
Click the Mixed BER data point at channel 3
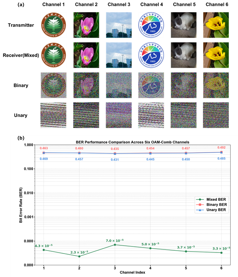(115, 245)
